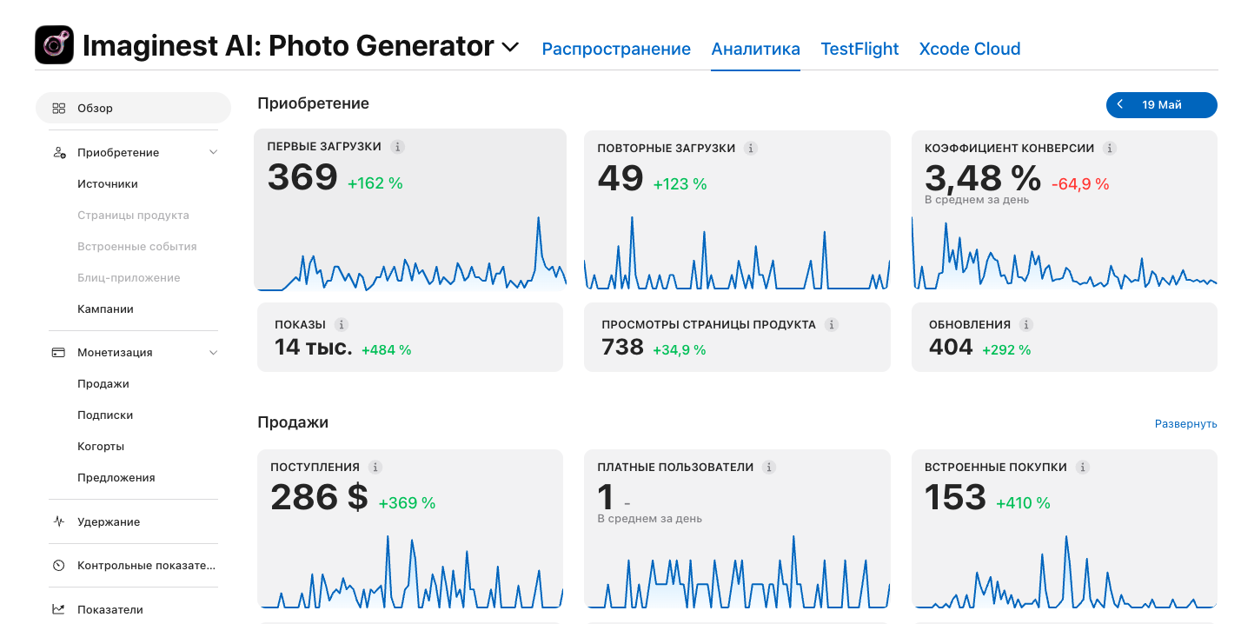This screenshot has height=624, width=1241.
Task: Open the Коэффициент конверсии card chart
Action: pyautogui.click(x=1065, y=252)
